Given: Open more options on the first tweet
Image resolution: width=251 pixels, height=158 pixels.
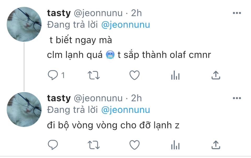Looking at the screenshot, I should 237,13.
